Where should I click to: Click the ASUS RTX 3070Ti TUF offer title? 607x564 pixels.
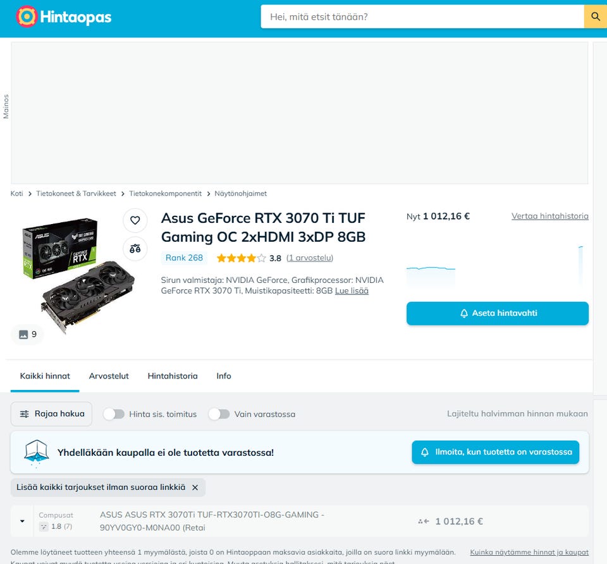pos(212,521)
